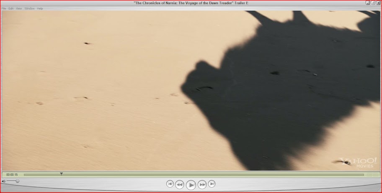The image size is (382, 193).
Task: Click the window title bar text
Action: tap(191, 3)
